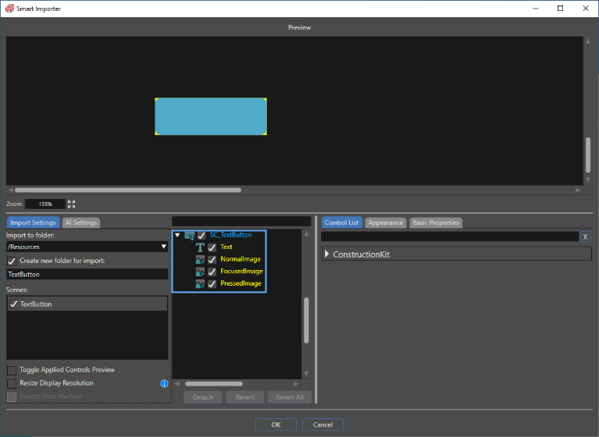Toggle the SC_TextButton checkbox
Screen dimensions: 599x437
tap(201, 236)
